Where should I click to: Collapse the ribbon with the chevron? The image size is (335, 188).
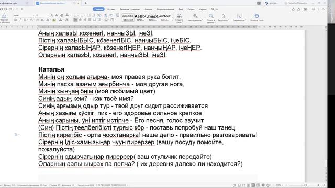click(x=323, y=9)
